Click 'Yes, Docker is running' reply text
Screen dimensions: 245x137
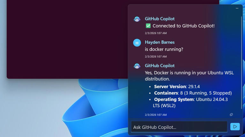(x=189, y=76)
